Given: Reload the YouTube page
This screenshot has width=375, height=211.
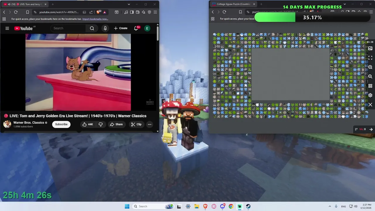Looking at the screenshot, I should [x=16, y=12].
